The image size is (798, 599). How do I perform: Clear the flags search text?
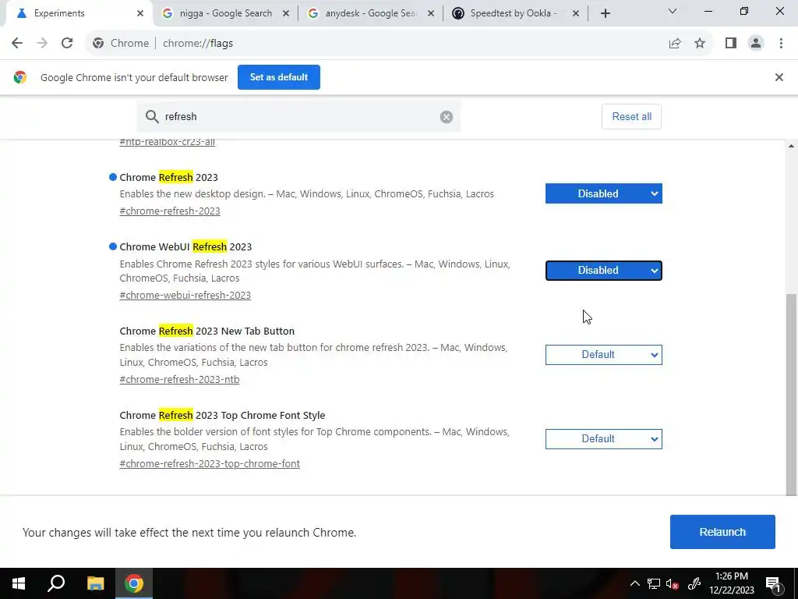coord(447,117)
